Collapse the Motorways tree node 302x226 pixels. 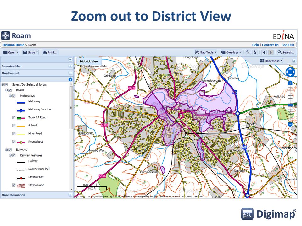(10, 96)
